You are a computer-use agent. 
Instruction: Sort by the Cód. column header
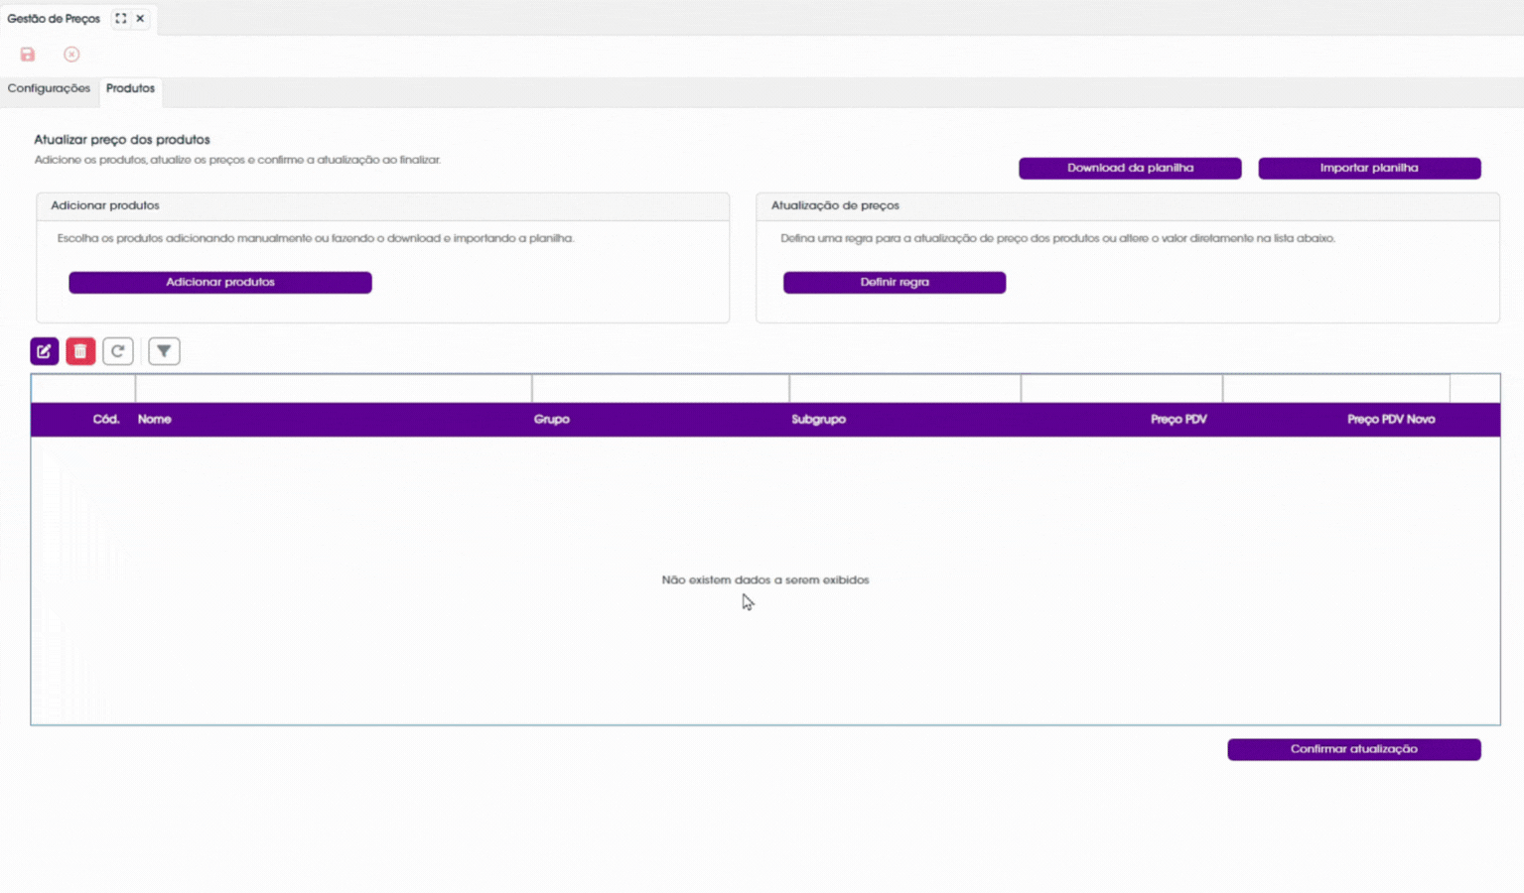click(x=106, y=420)
